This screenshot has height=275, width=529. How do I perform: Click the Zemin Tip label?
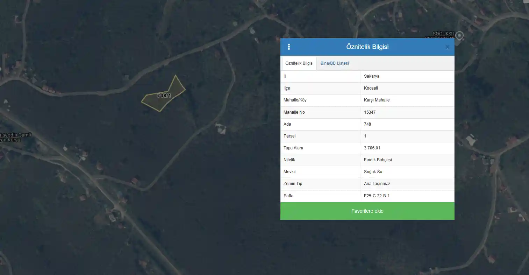(x=293, y=184)
